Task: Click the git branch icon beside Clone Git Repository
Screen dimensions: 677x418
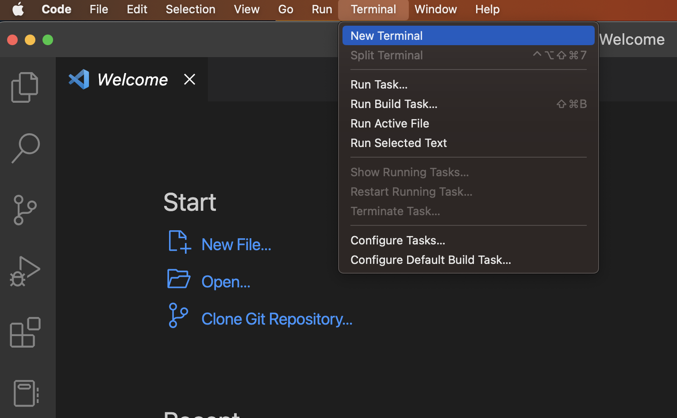Action: [x=178, y=315]
